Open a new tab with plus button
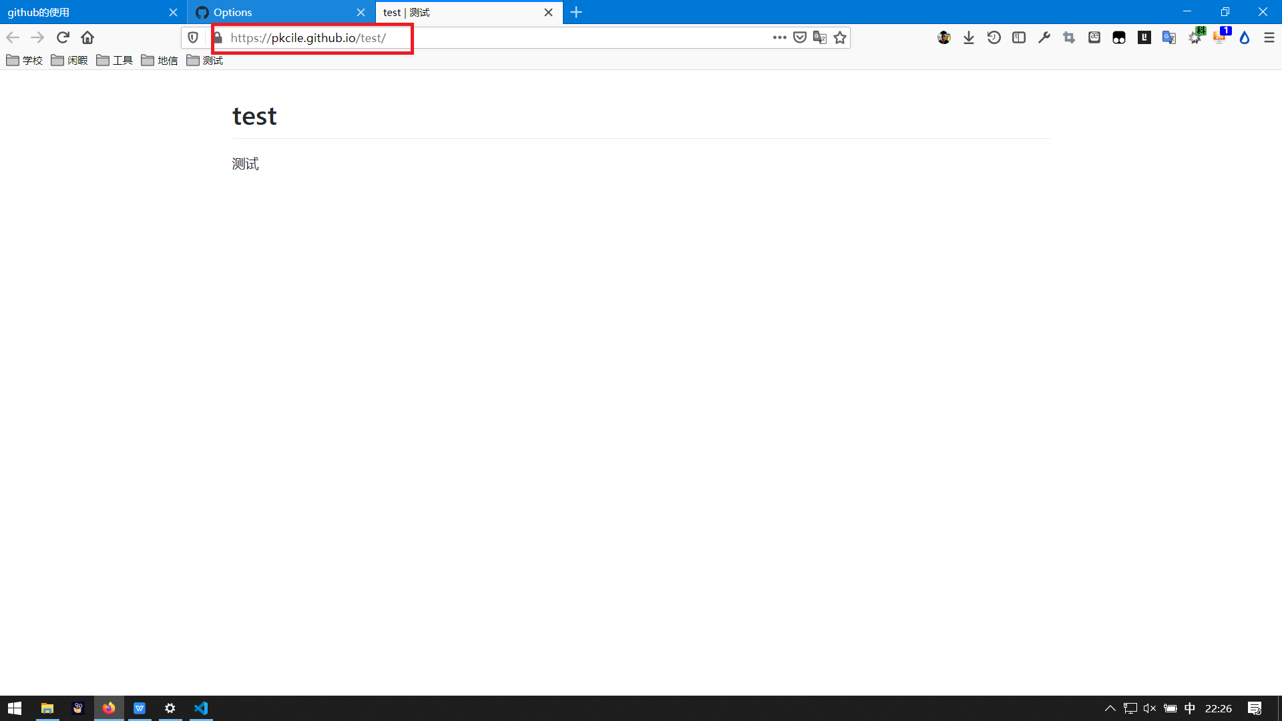 click(x=576, y=12)
